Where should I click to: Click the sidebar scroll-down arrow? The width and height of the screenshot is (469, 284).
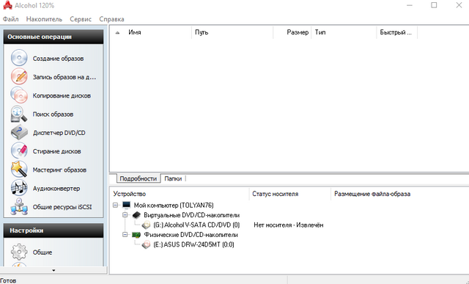pos(53,270)
